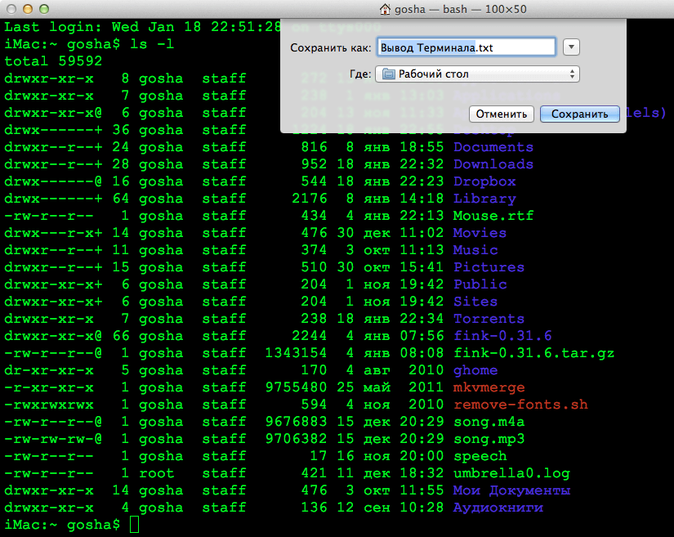This screenshot has width=674, height=537.
Task: Click the yellow minimize window button
Action: (28, 9)
